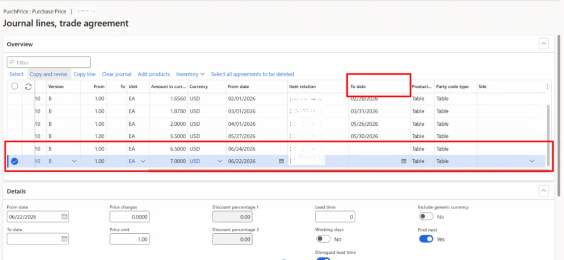Toggle Include generic currency switch
The width and height of the screenshot is (564, 260).
click(x=426, y=217)
